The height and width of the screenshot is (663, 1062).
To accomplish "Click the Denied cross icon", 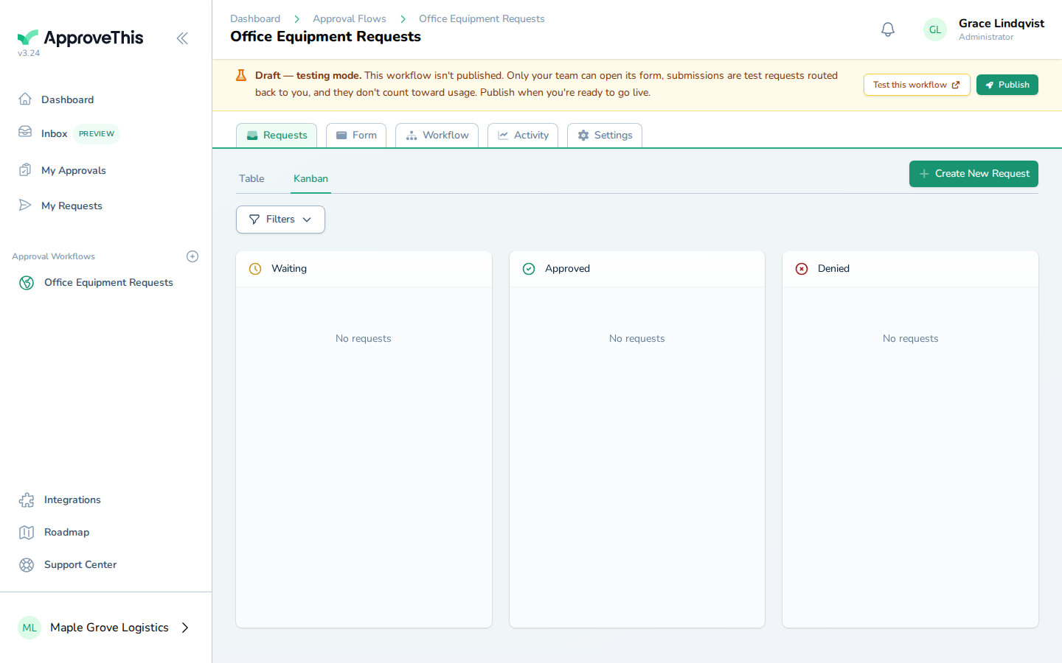I will click(802, 269).
